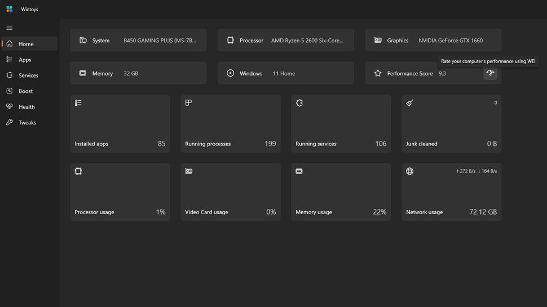Viewport: 547px width, 307px height.
Task: Click the Installed apps list icon
Action: pyautogui.click(x=78, y=103)
